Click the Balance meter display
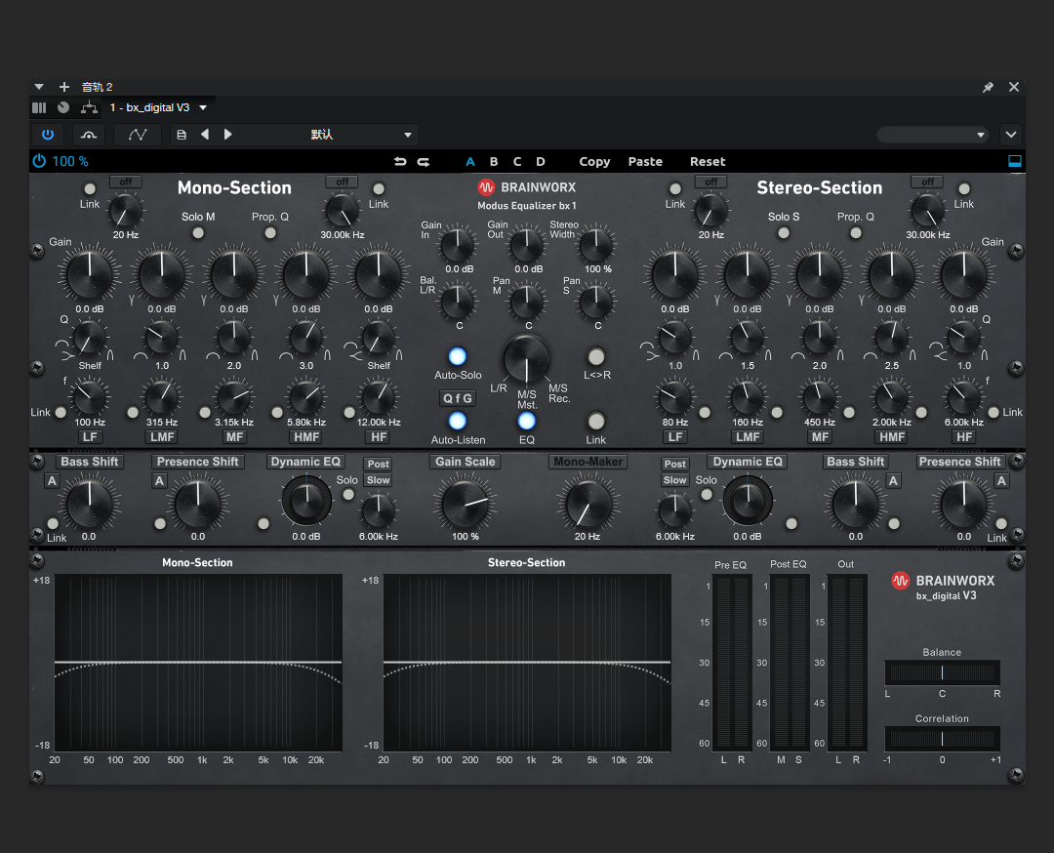Viewport: 1054px width, 853px height. (942, 672)
